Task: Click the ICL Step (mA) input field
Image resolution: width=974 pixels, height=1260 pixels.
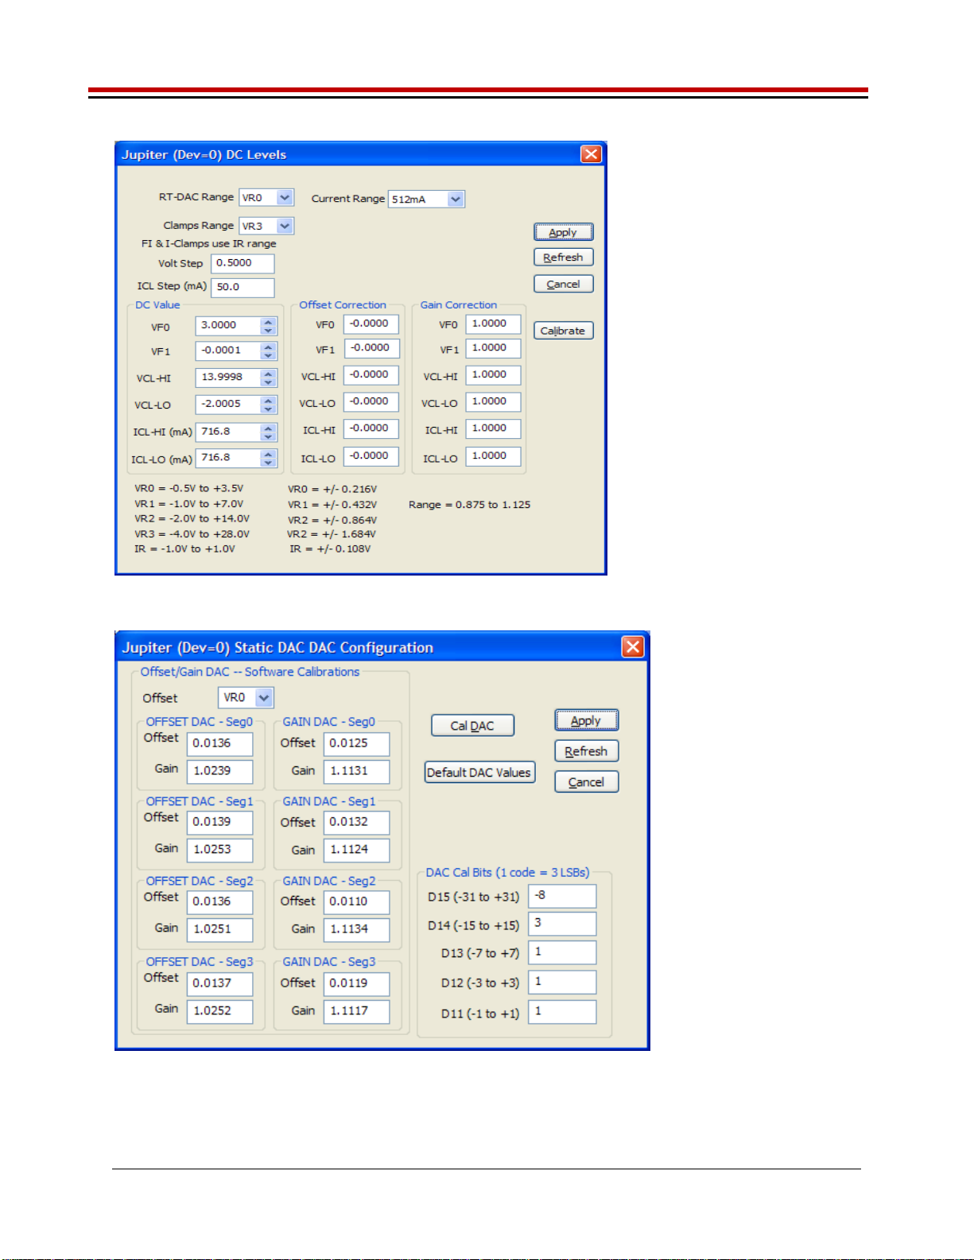Action: tap(243, 287)
